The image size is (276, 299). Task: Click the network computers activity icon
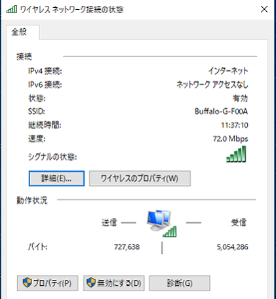(162, 224)
